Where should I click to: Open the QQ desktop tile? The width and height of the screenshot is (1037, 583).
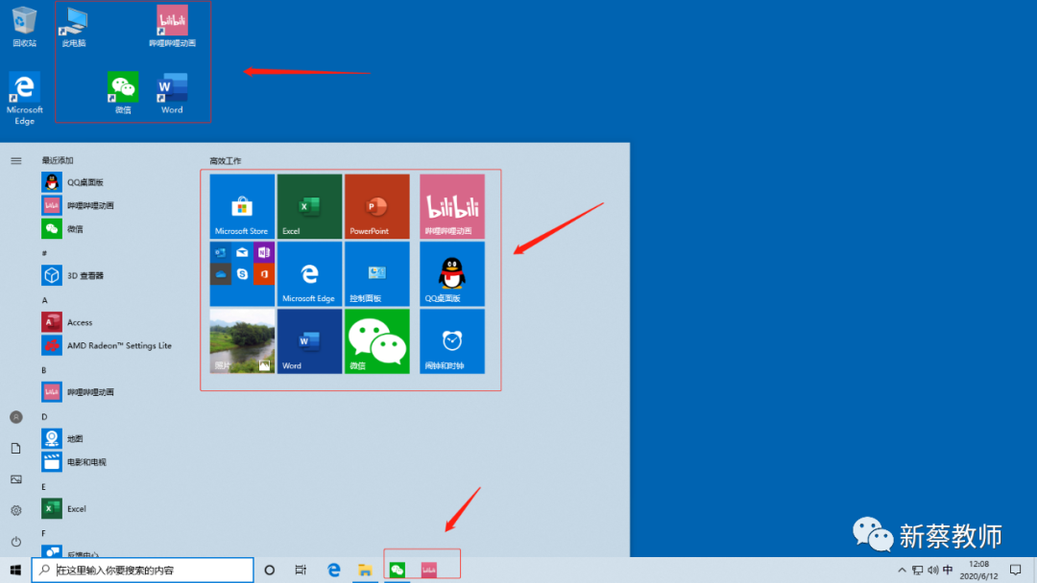click(452, 273)
